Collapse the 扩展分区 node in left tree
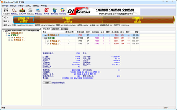177x110 pixels. (6, 35)
